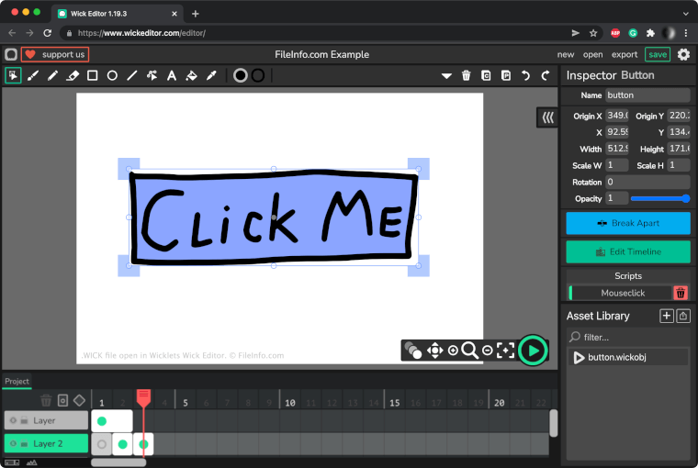This screenshot has width=698, height=468.
Task: Switch to the Project tab
Action: (17, 381)
